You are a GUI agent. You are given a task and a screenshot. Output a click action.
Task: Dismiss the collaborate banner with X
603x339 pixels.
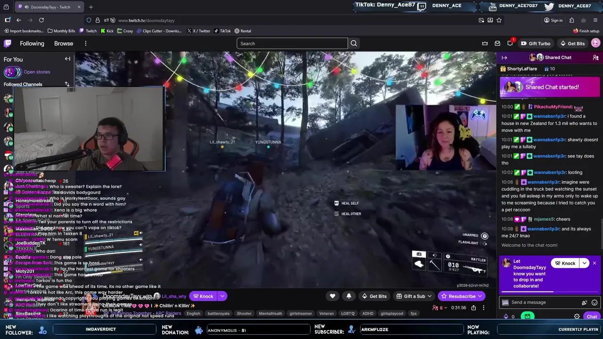[595, 263]
